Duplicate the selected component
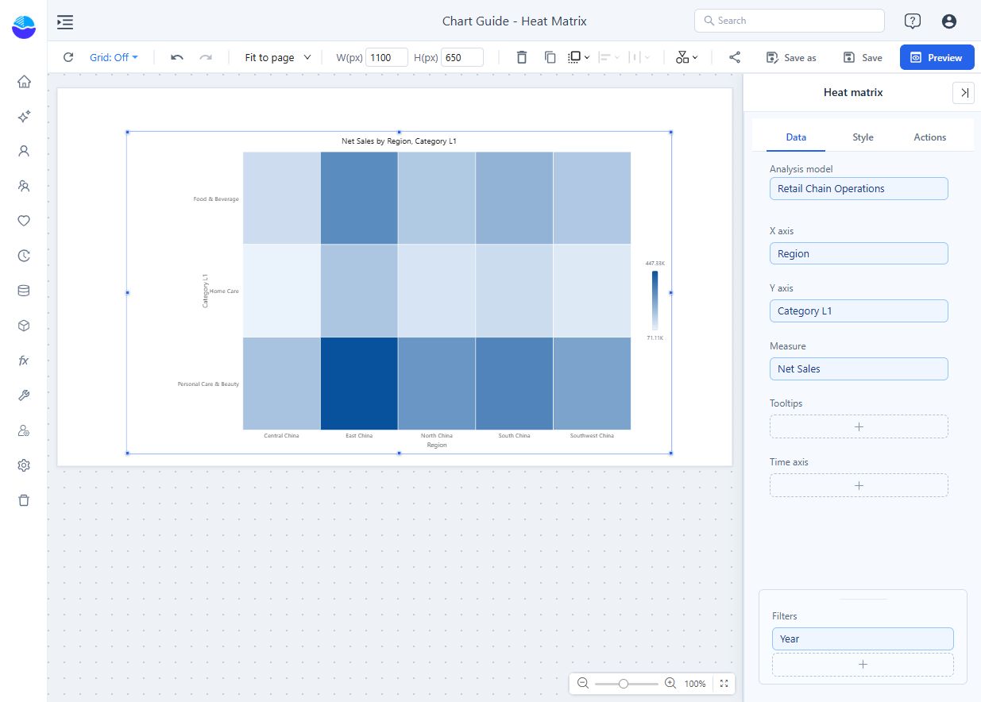The width and height of the screenshot is (981, 702). (x=550, y=57)
